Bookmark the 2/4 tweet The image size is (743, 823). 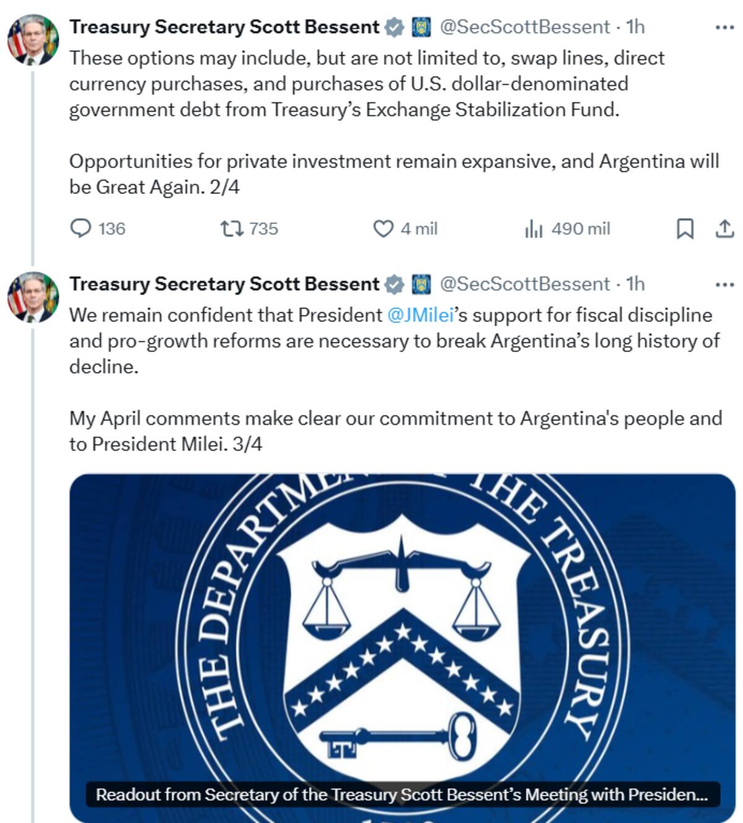pos(685,229)
